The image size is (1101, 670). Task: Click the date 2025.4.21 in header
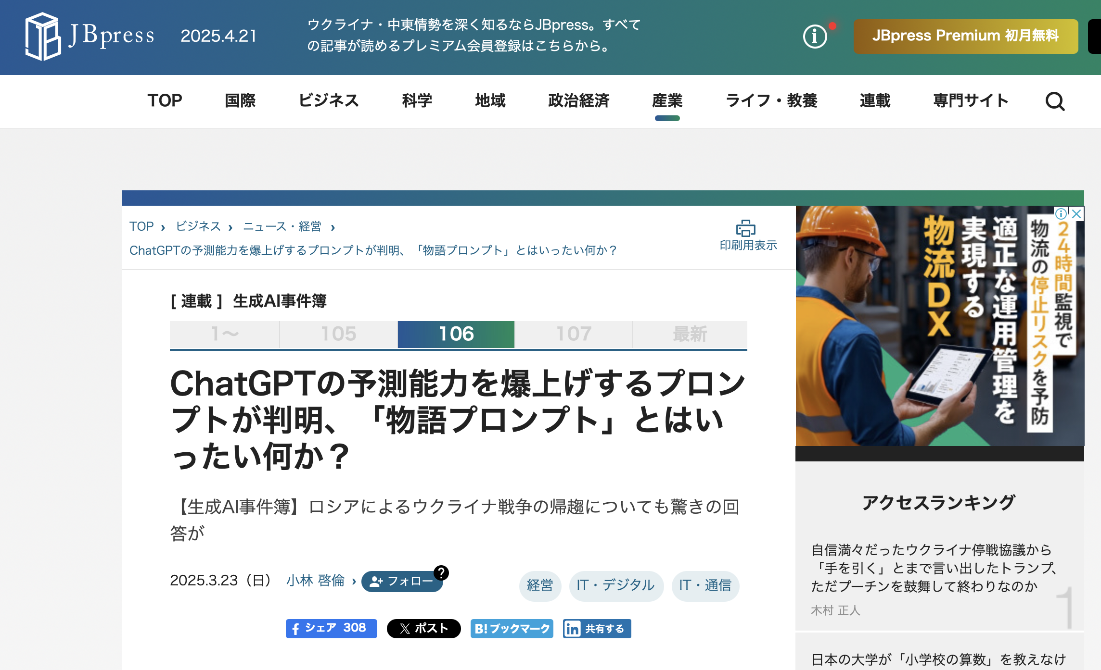(x=218, y=36)
